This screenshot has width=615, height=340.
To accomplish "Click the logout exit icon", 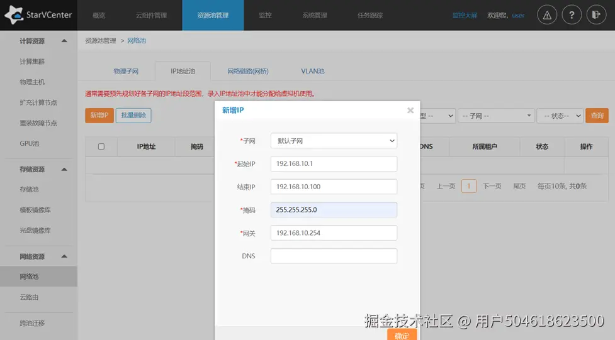I will pos(596,15).
